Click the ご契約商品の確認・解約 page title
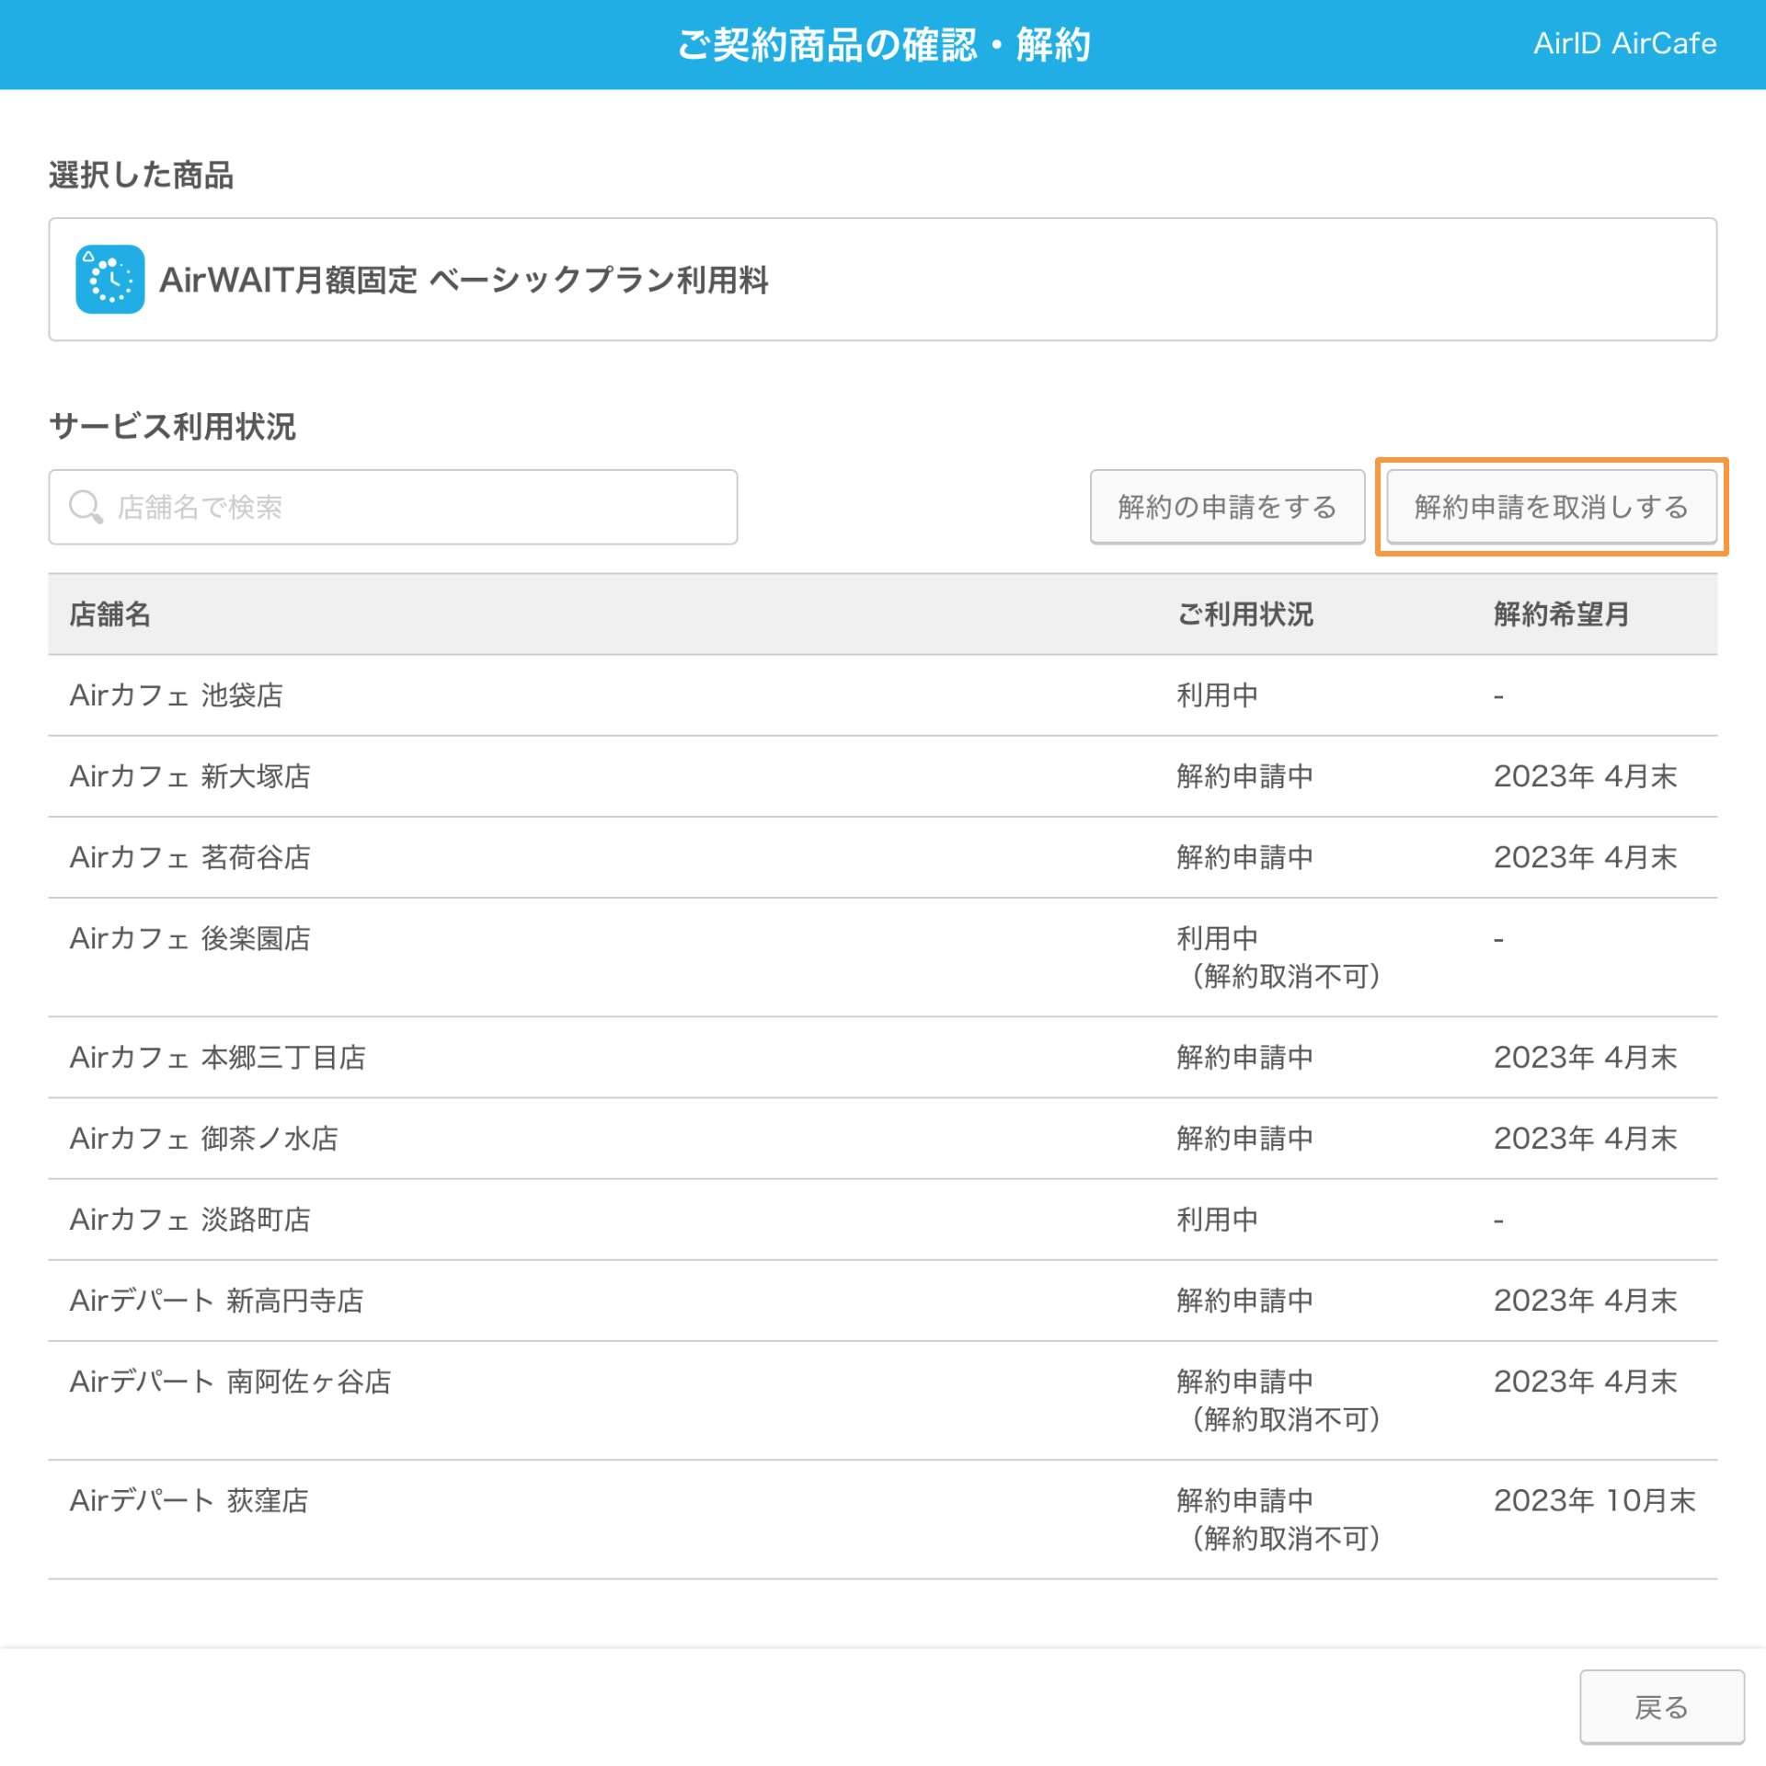The image size is (1766, 1766). (x=883, y=44)
